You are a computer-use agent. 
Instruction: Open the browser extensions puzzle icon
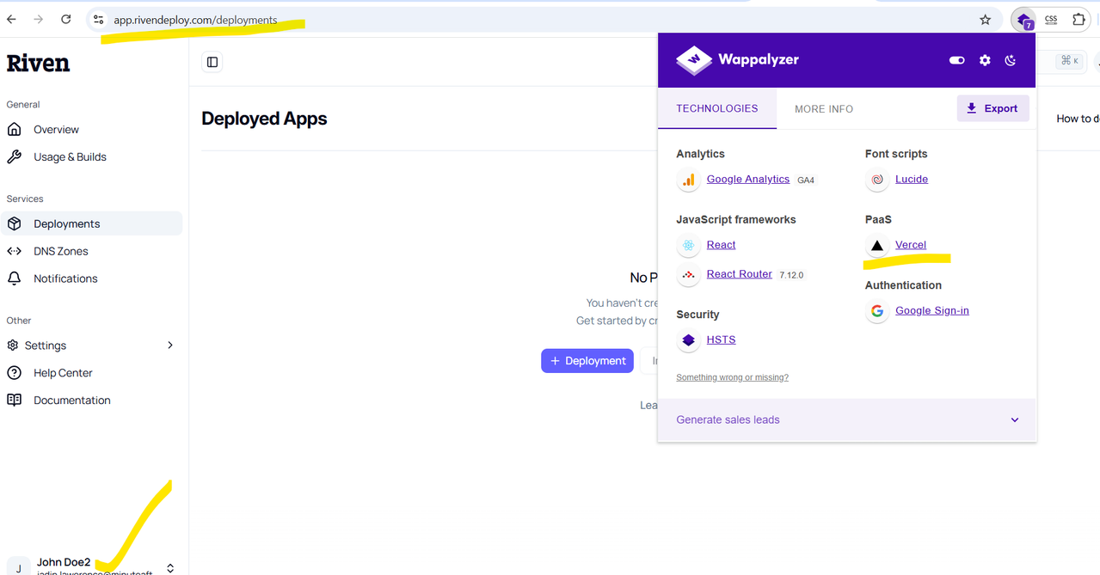pos(1078,19)
